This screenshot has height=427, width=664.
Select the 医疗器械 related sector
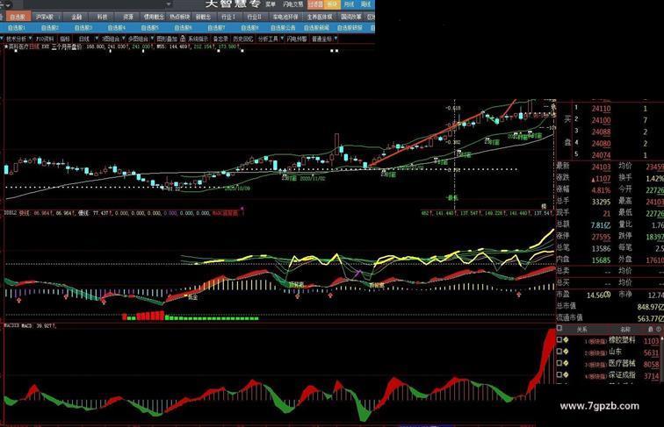pos(622,363)
